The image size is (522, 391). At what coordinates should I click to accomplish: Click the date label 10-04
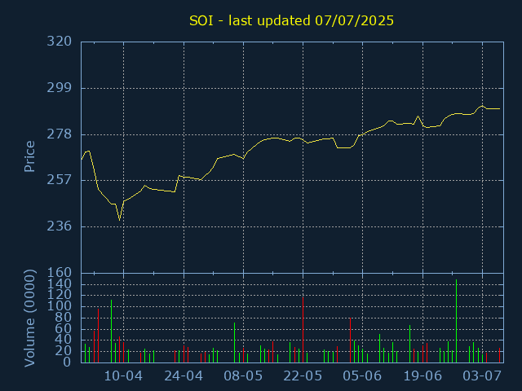pos(123,376)
